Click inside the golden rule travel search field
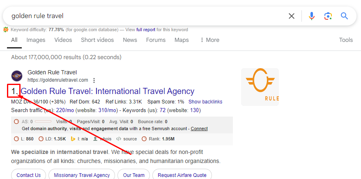361x179 pixels. click(147, 16)
